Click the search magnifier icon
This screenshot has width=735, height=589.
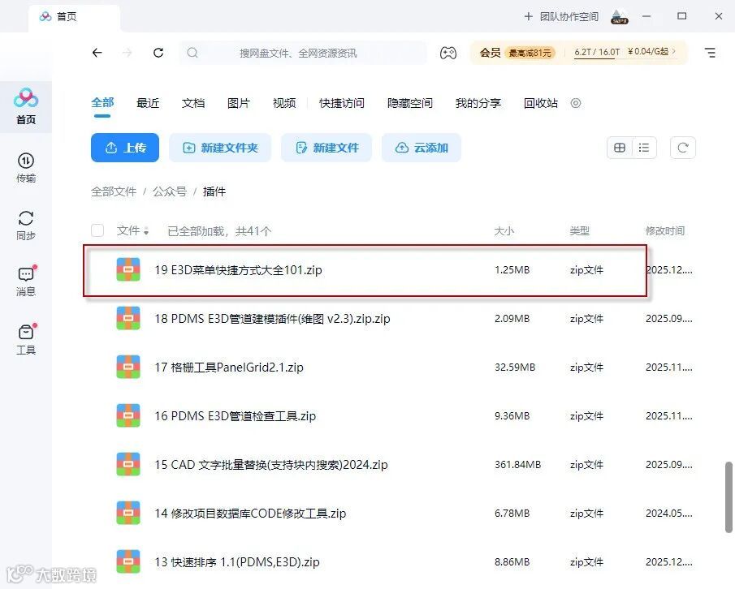(x=192, y=53)
